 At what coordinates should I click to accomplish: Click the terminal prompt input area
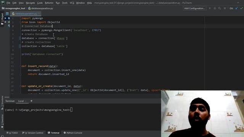click(x=71, y=110)
